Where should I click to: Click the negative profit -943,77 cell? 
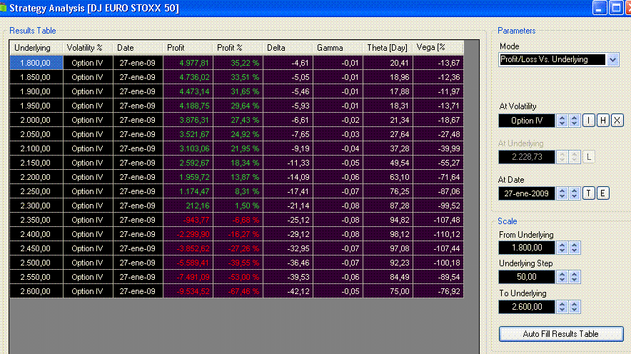coord(188,220)
